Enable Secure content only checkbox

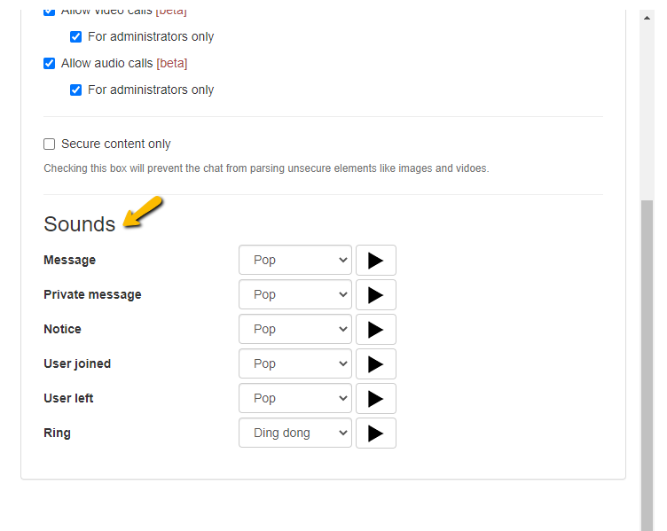tap(50, 144)
